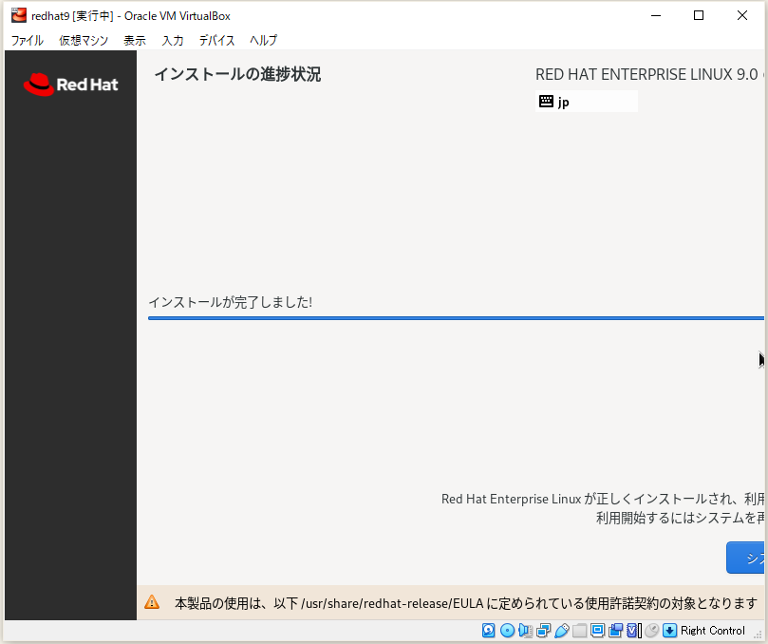Click the インストールの進捗状況 heading

tap(237, 74)
